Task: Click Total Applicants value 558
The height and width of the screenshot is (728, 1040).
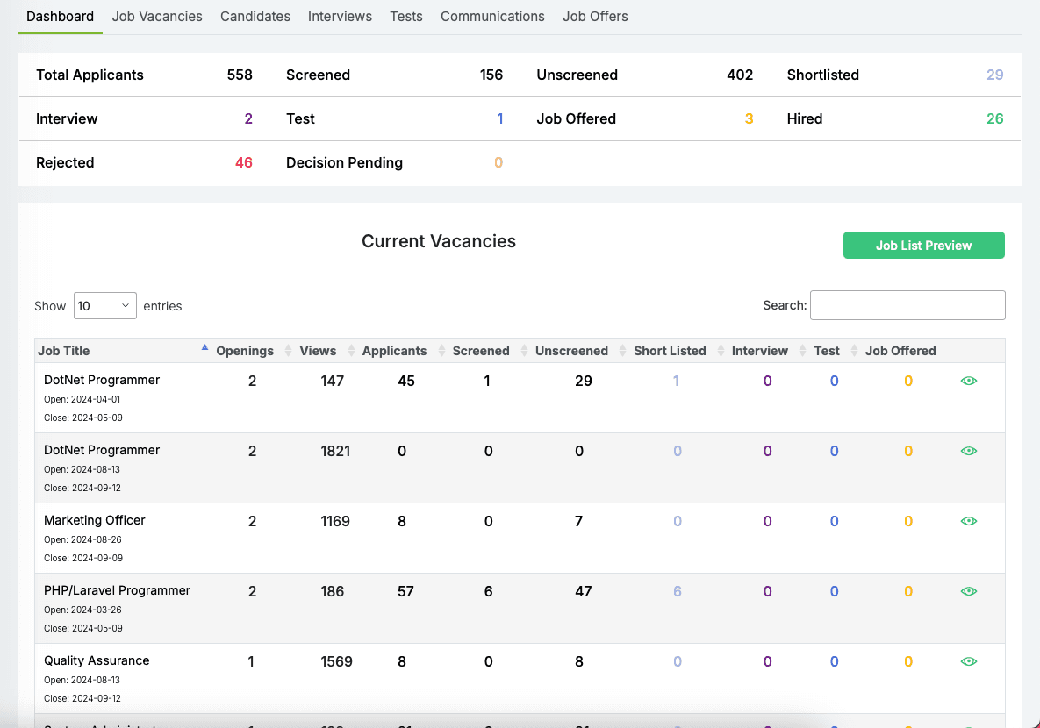Action: click(240, 75)
